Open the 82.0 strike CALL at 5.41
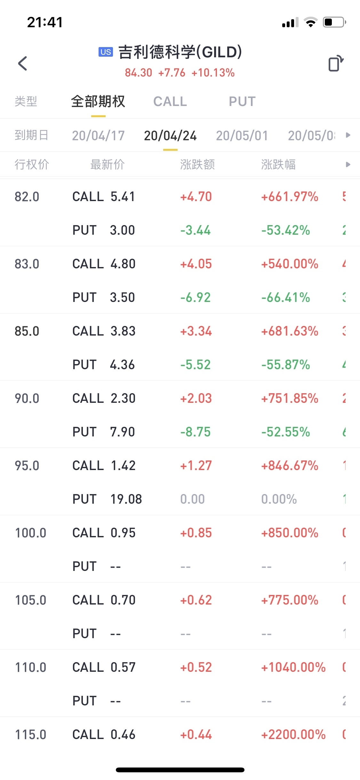This screenshot has width=360, height=780. click(x=104, y=197)
